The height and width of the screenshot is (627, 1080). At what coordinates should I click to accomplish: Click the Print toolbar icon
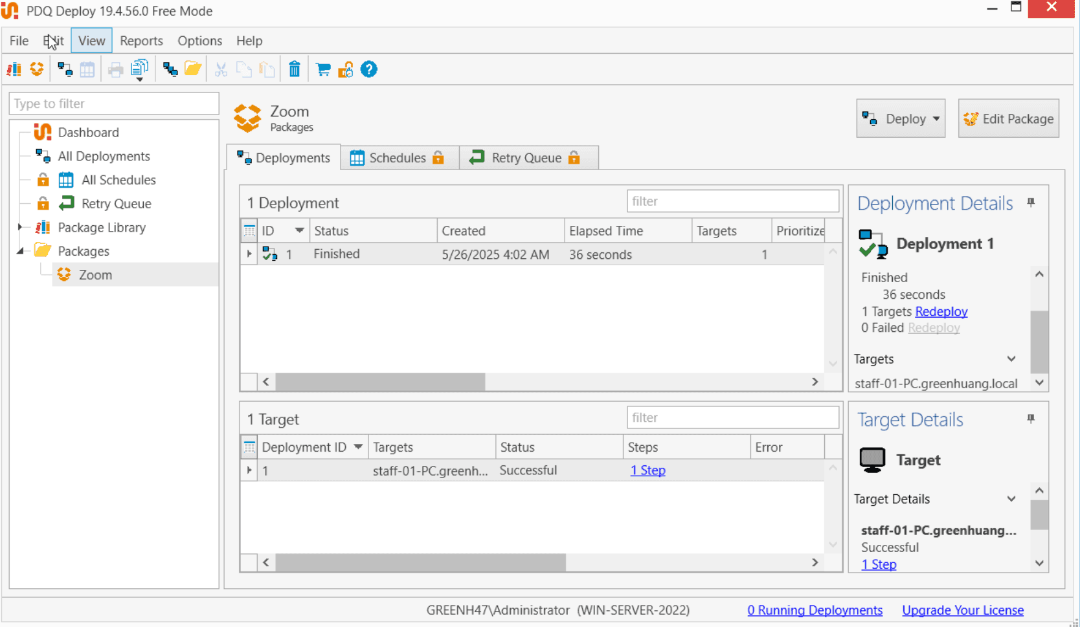[x=116, y=69]
